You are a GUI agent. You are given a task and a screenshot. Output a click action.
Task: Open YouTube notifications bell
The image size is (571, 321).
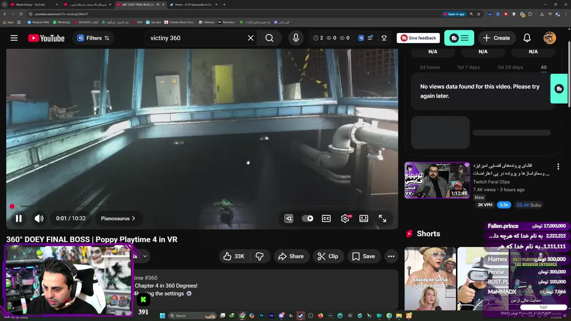527,38
